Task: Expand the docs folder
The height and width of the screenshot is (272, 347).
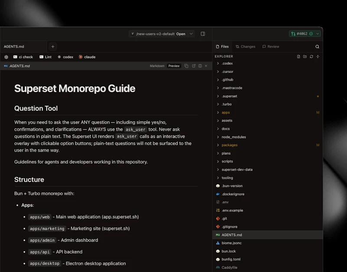Action: [268, 129]
